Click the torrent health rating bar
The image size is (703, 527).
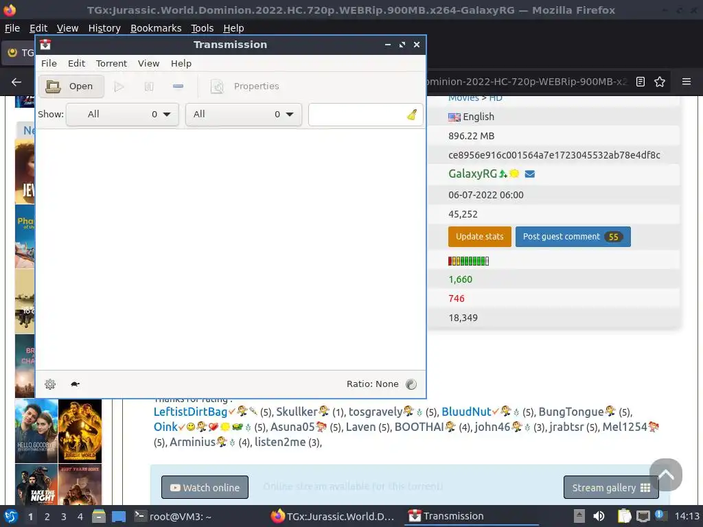pyautogui.click(x=468, y=261)
